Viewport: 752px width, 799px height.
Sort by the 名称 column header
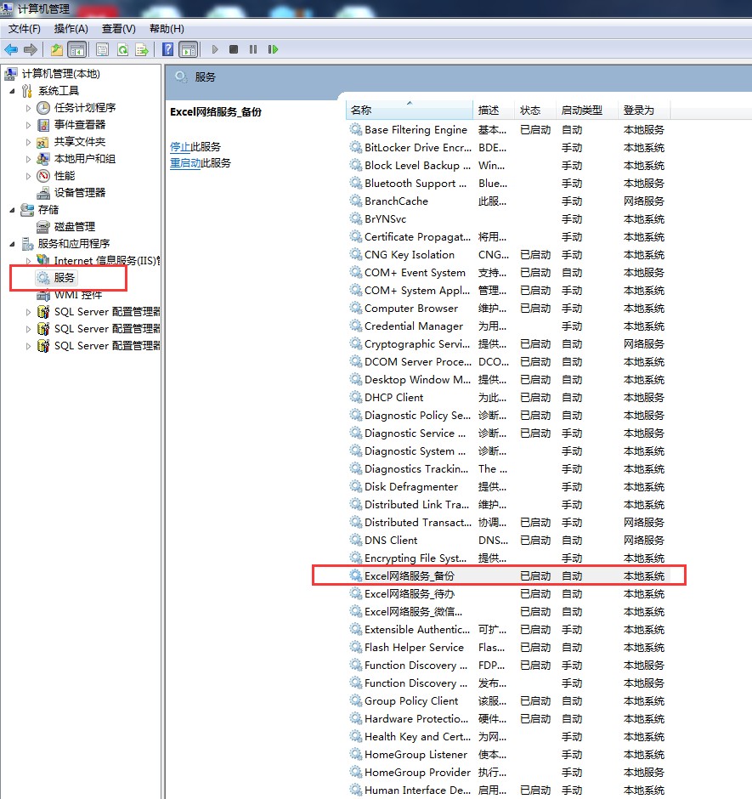point(410,110)
